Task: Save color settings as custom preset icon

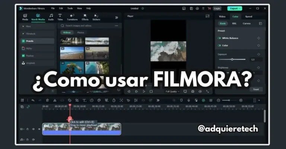Action: pos(260,23)
